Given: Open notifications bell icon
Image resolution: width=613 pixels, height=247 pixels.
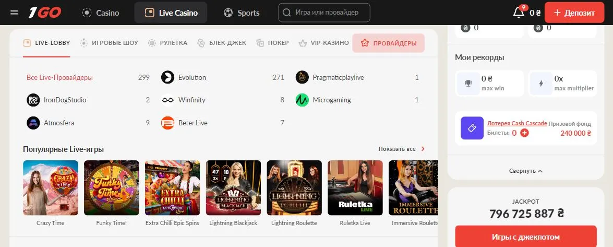Looking at the screenshot, I should point(519,13).
